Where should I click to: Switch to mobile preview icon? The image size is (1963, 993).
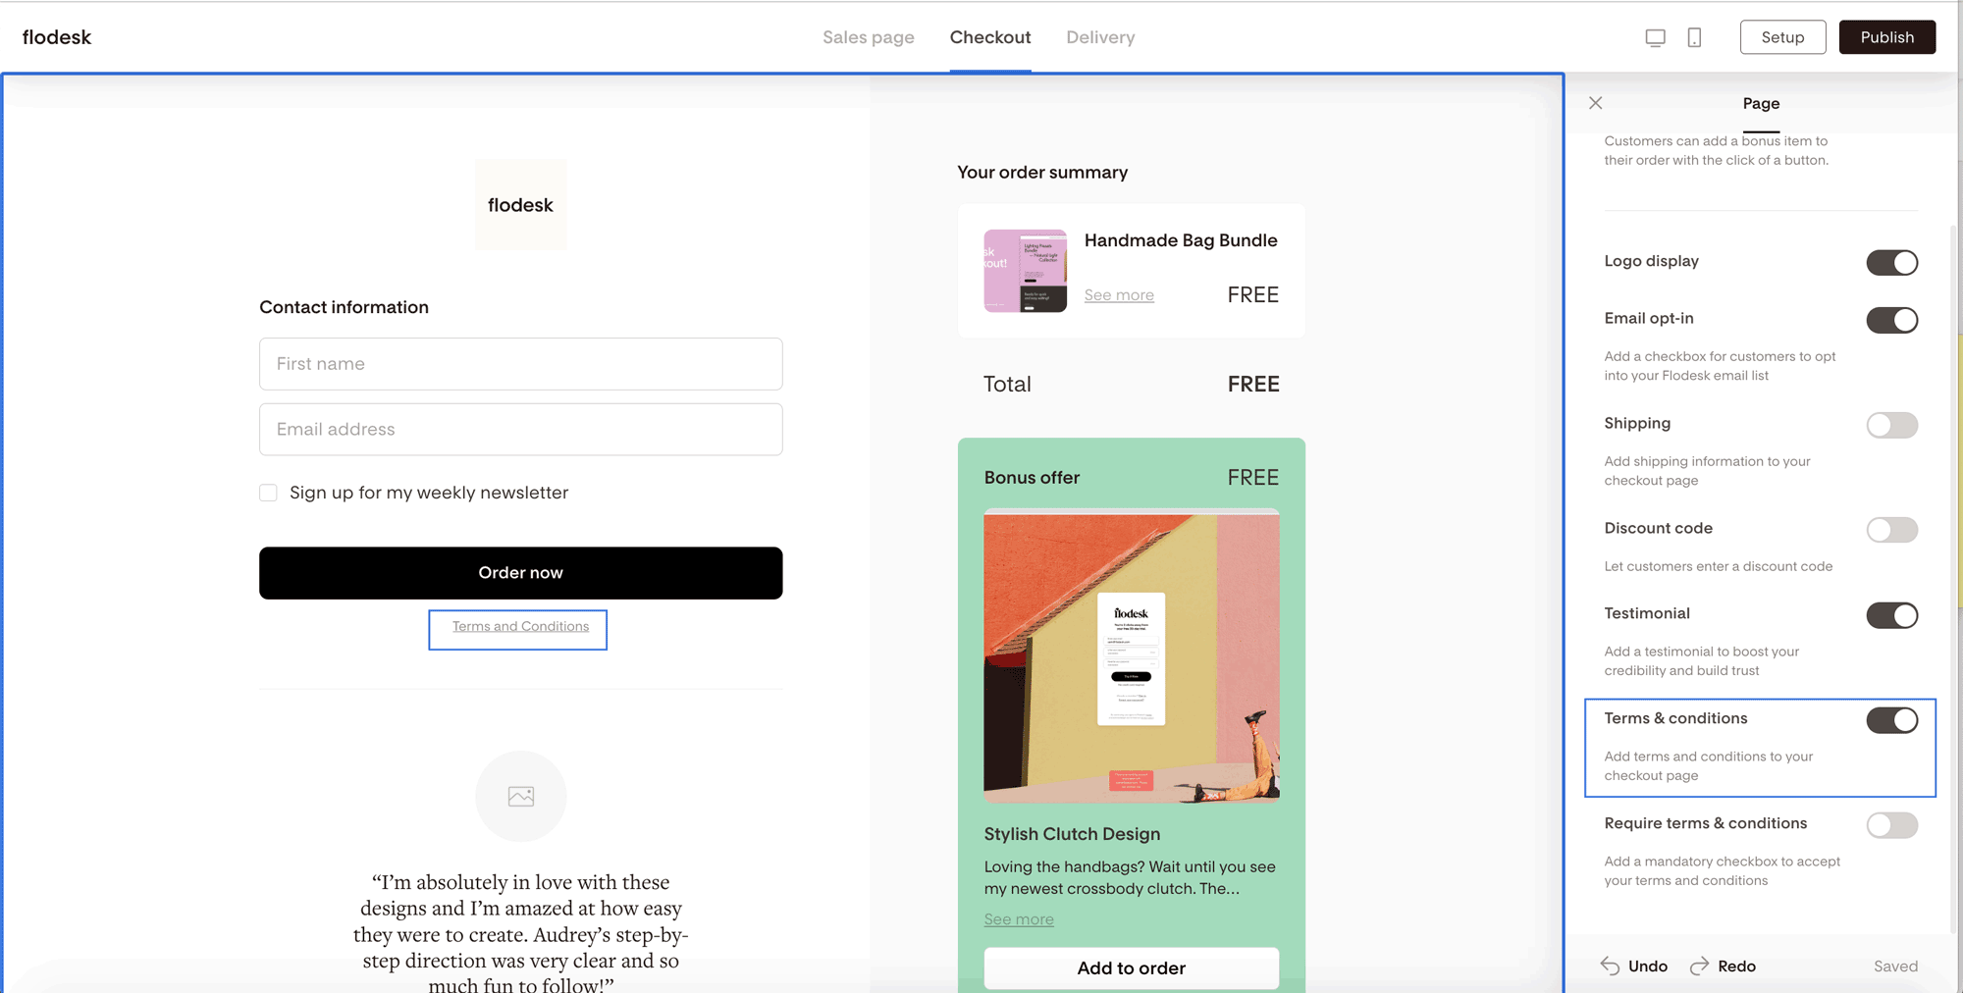click(x=1694, y=37)
